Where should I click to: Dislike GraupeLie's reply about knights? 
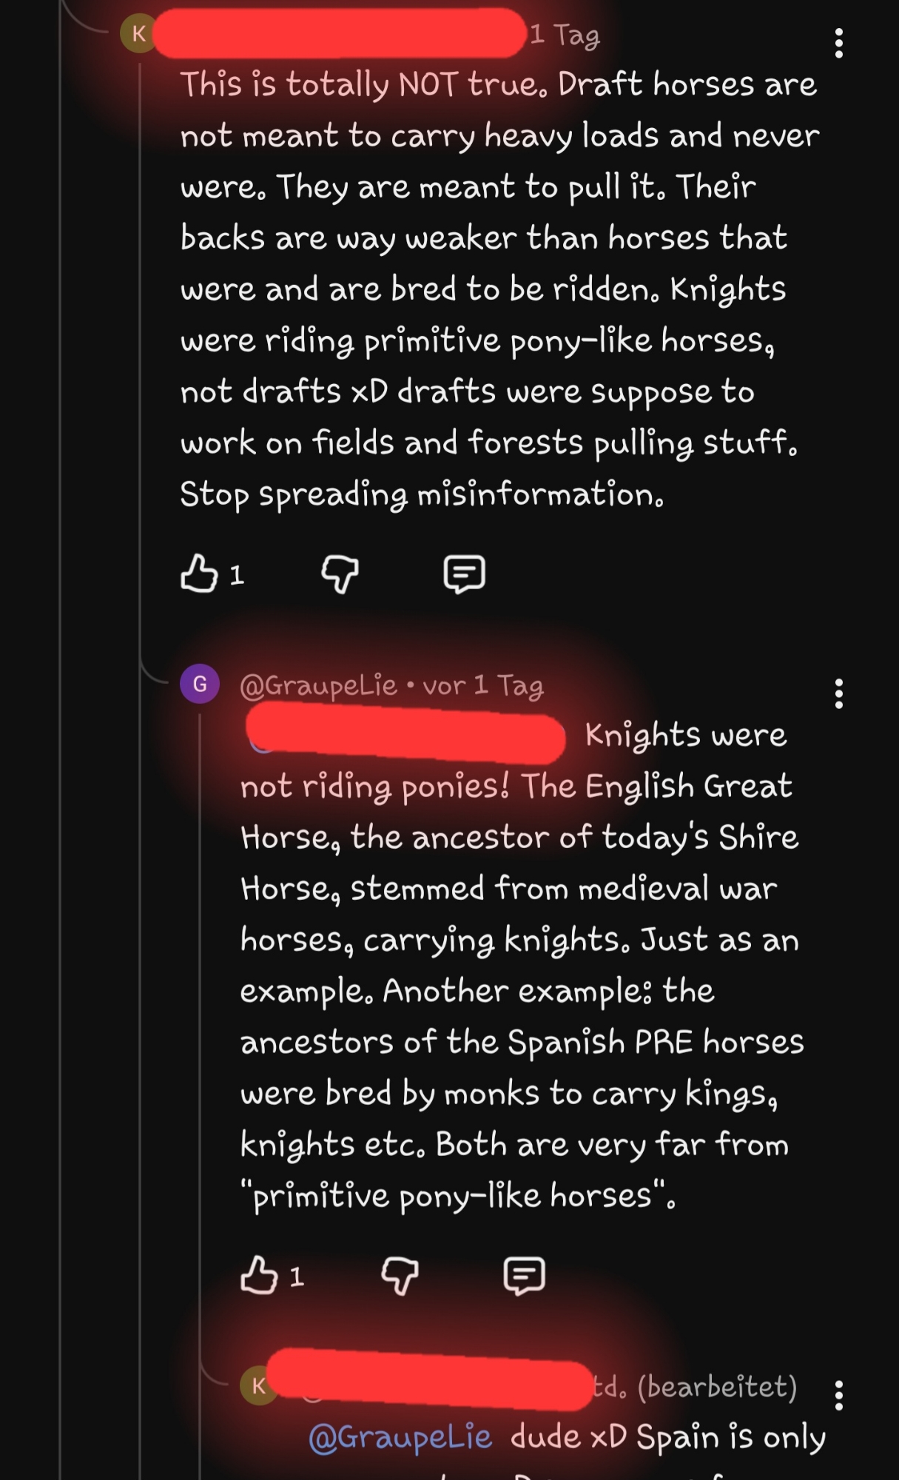(x=400, y=1275)
